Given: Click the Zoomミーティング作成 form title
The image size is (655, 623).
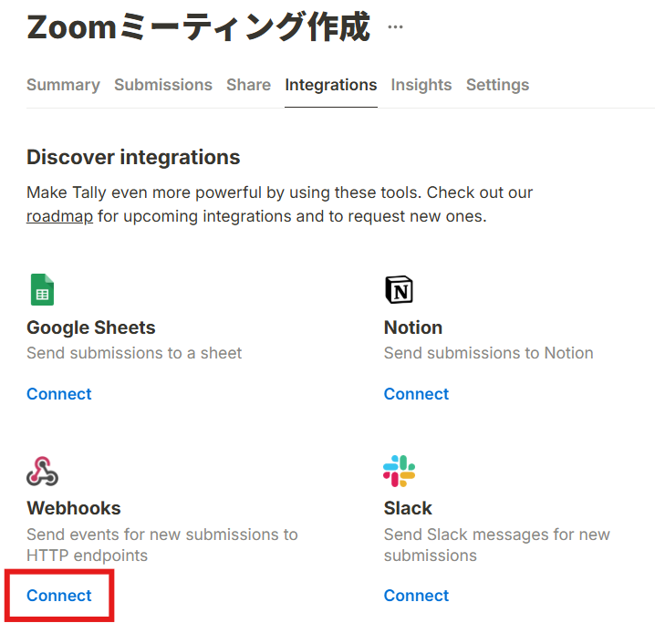Looking at the screenshot, I should pos(199,27).
